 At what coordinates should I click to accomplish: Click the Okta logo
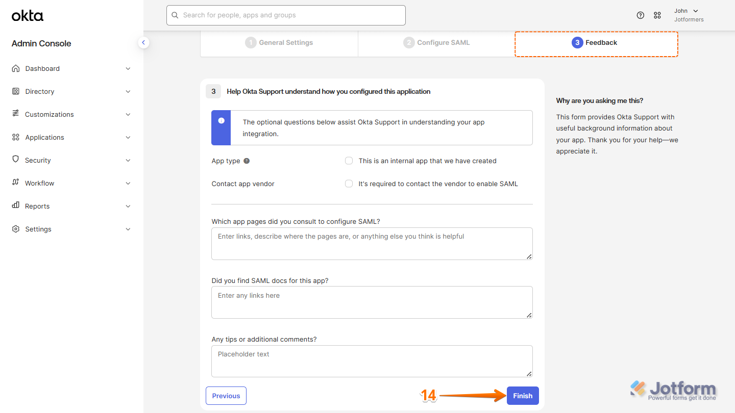tap(28, 16)
